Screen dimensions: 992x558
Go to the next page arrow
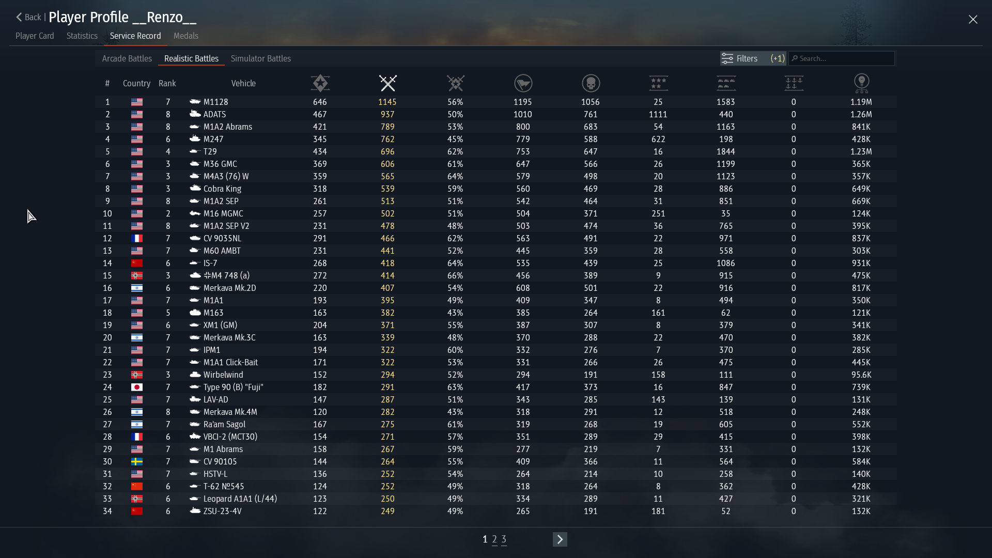(560, 539)
